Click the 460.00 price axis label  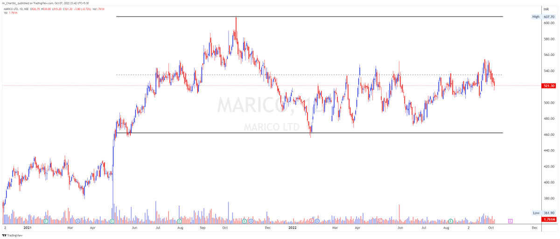pos(549,134)
